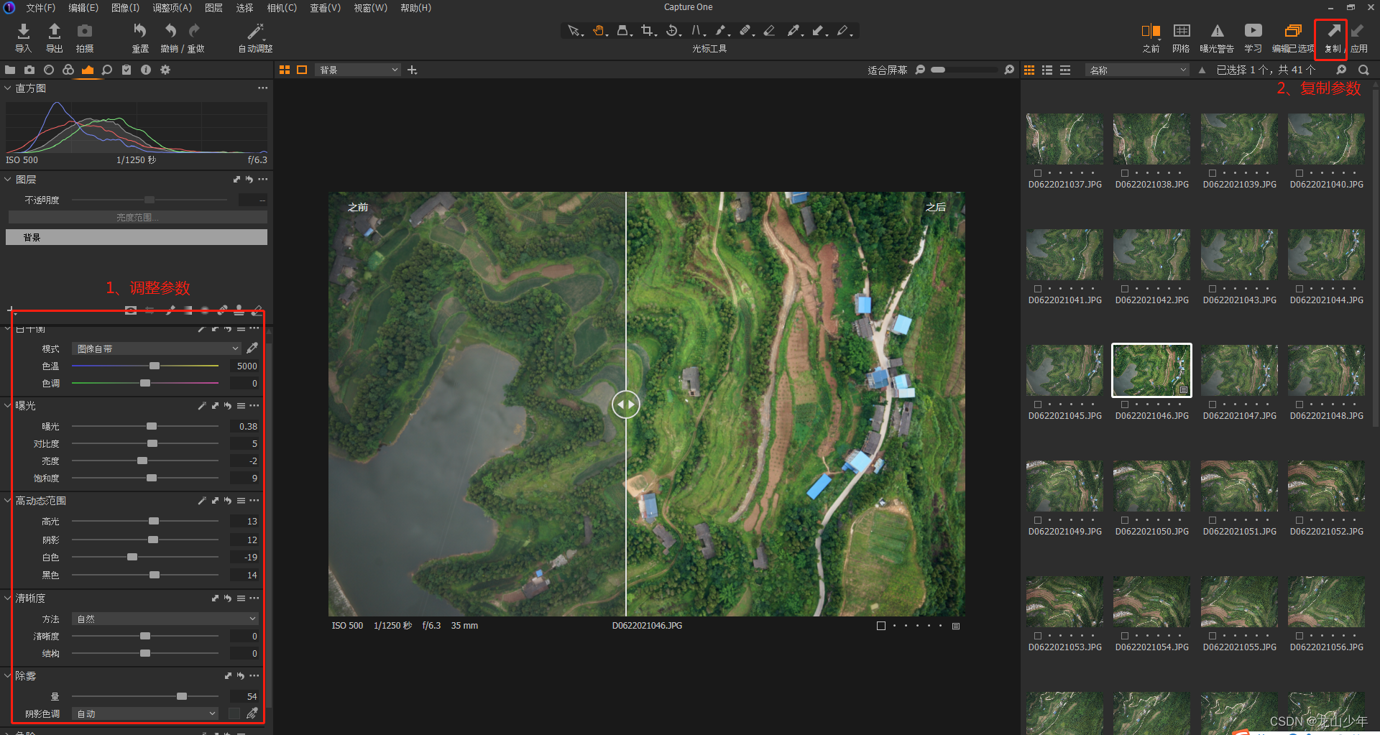This screenshot has width=1380, height=735.
Task: Open the 帮助(H) menu
Action: coord(416,8)
